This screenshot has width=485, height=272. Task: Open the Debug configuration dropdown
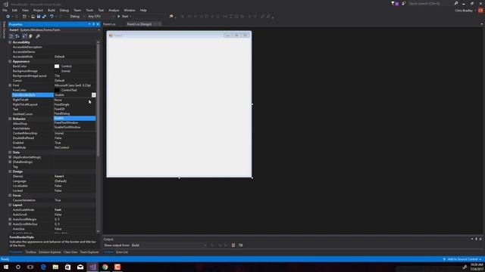click(77, 17)
